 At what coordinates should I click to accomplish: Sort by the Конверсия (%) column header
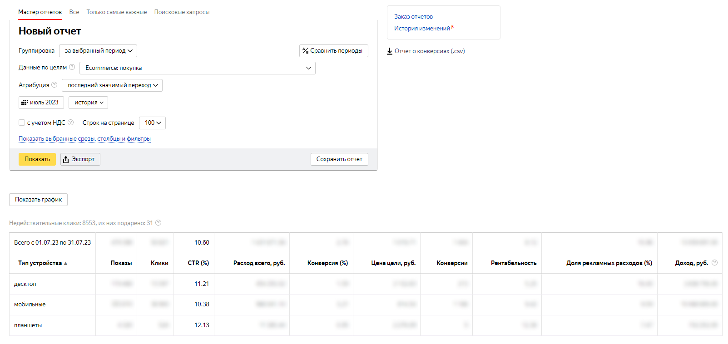(x=327, y=263)
